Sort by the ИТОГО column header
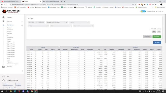 click(x=159, y=50)
